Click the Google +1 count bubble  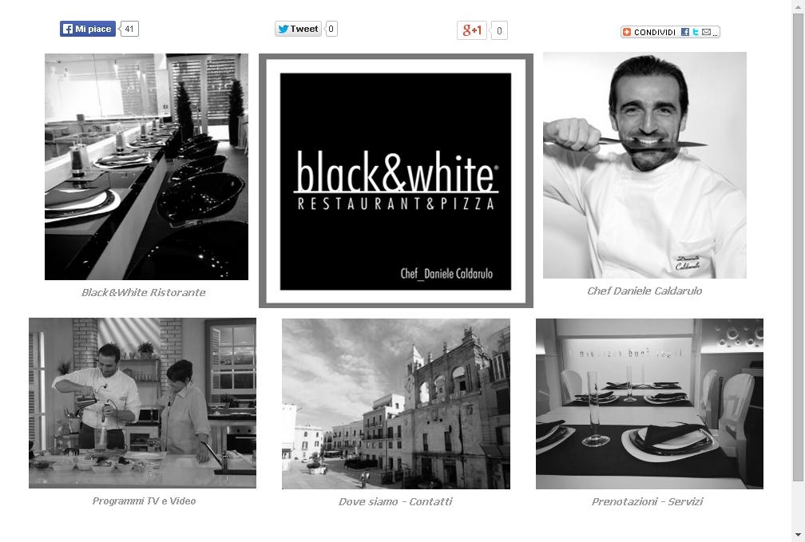tap(499, 31)
